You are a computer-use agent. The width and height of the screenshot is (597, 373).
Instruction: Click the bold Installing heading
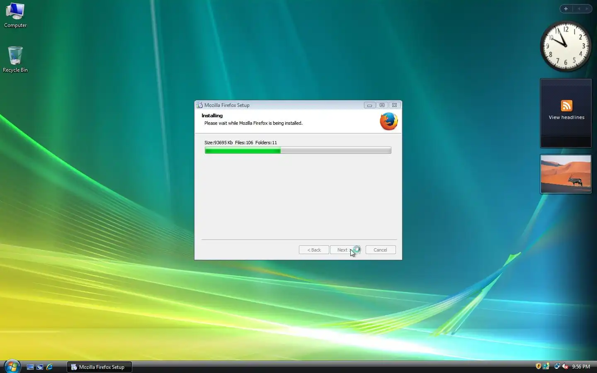(x=212, y=116)
